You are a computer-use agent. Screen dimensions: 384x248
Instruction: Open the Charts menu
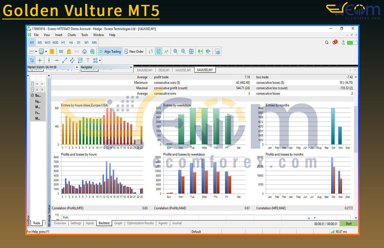[72, 35]
